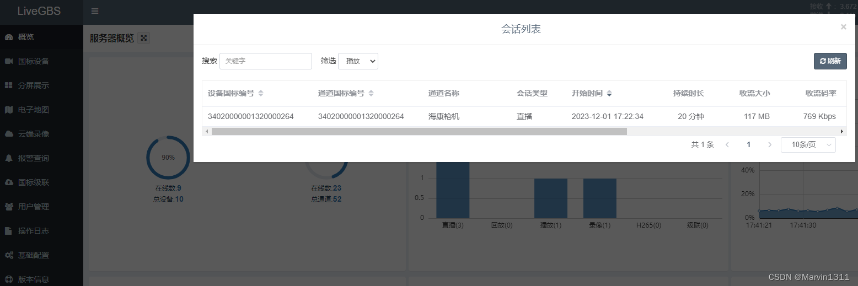The height and width of the screenshot is (286, 858).
Task: Click the 分屏展示 grid icon
Action: (9, 85)
